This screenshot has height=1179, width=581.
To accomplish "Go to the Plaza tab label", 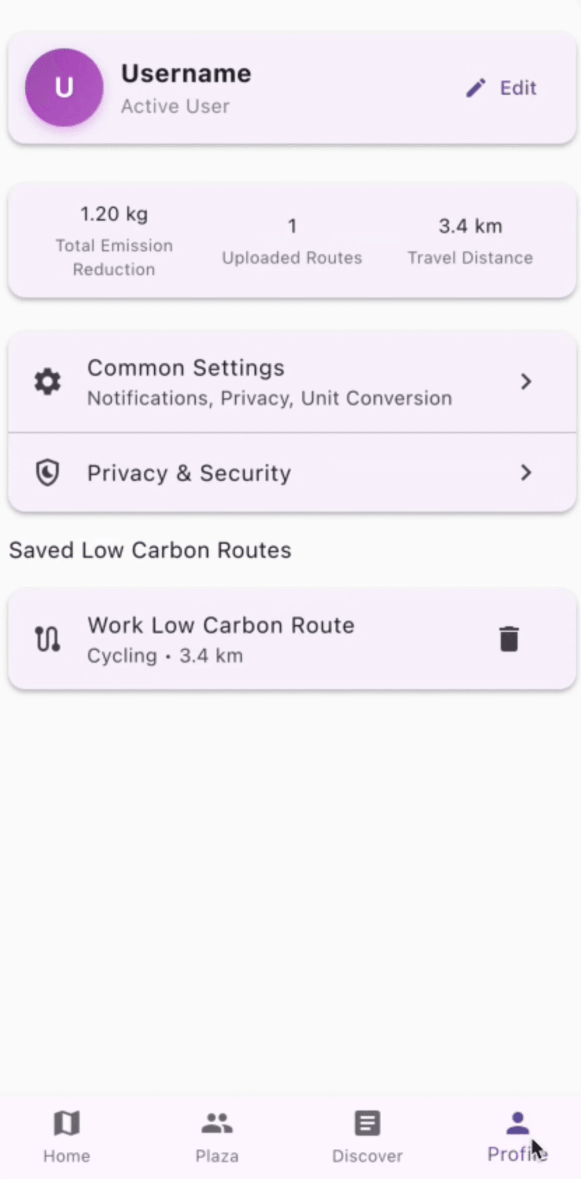I will pos(217,1156).
